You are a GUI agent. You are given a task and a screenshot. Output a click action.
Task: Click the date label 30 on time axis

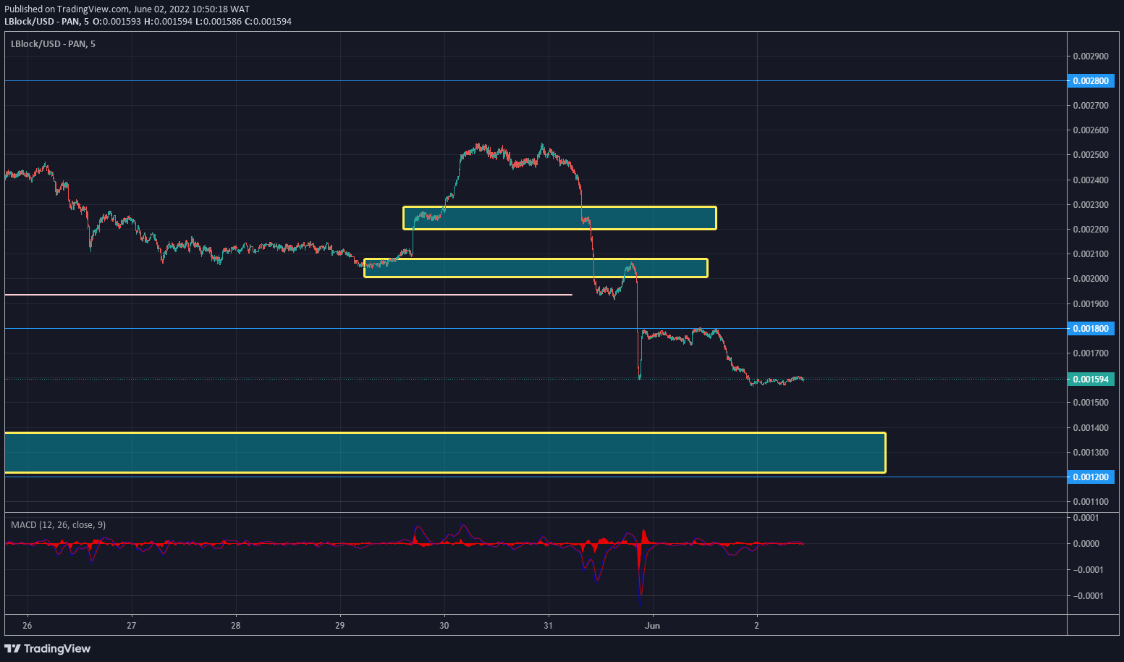click(444, 626)
